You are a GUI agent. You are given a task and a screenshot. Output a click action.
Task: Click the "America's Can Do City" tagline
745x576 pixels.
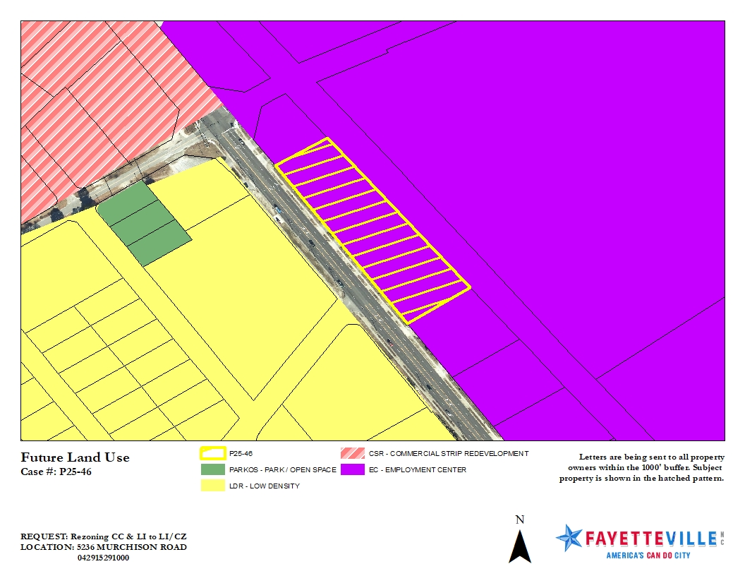[648, 556]
